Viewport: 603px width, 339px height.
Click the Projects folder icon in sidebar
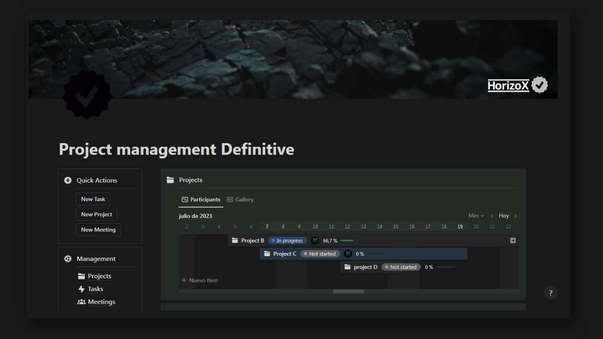(x=81, y=276)
